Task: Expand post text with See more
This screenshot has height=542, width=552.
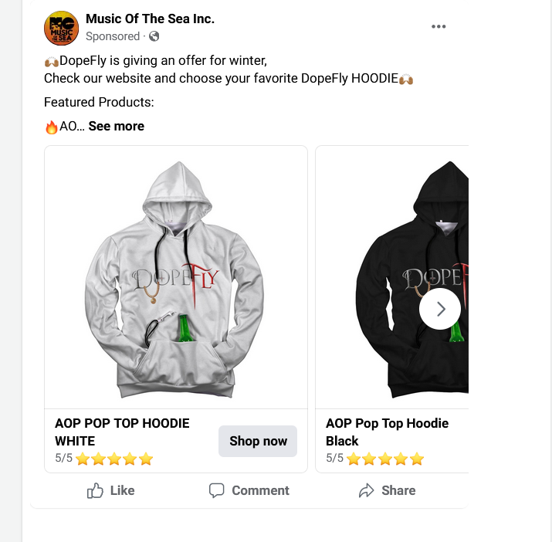Action: (116, 126)
